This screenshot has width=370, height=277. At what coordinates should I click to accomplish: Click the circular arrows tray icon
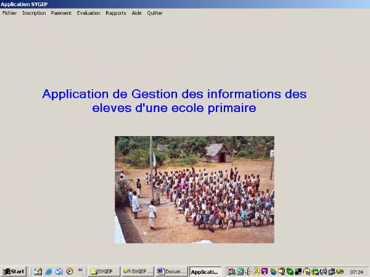[323, 271]
